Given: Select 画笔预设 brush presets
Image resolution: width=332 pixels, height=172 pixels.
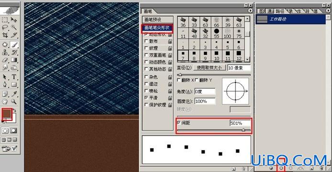Looking at the screenshot, I should tap(157, 20).
